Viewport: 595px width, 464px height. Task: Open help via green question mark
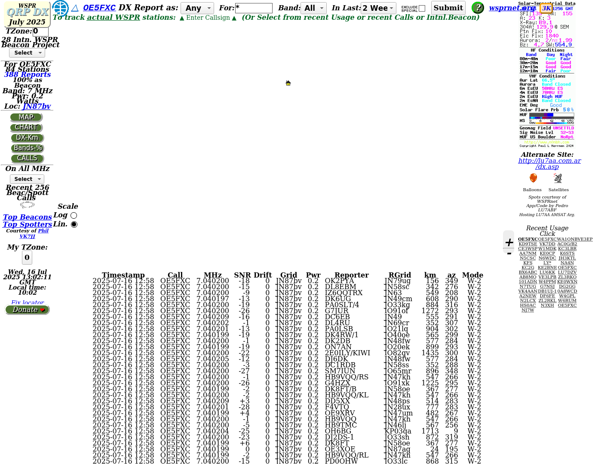(x=477, y=8)
